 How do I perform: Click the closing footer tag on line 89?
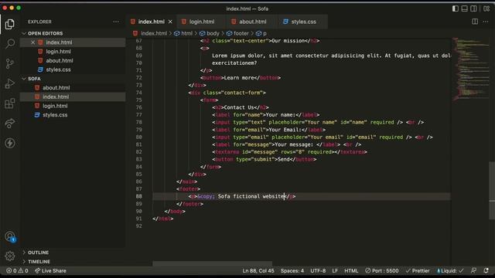(189, 204)
